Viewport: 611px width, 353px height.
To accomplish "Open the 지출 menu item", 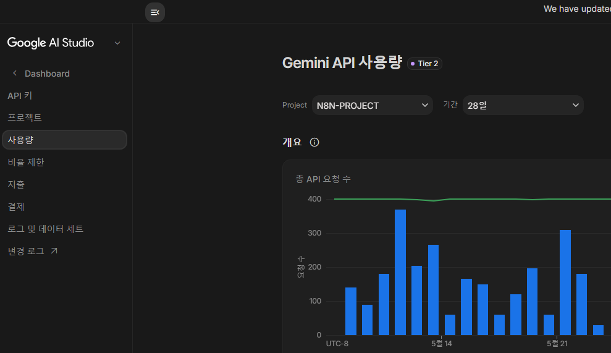I will (16, 184).
